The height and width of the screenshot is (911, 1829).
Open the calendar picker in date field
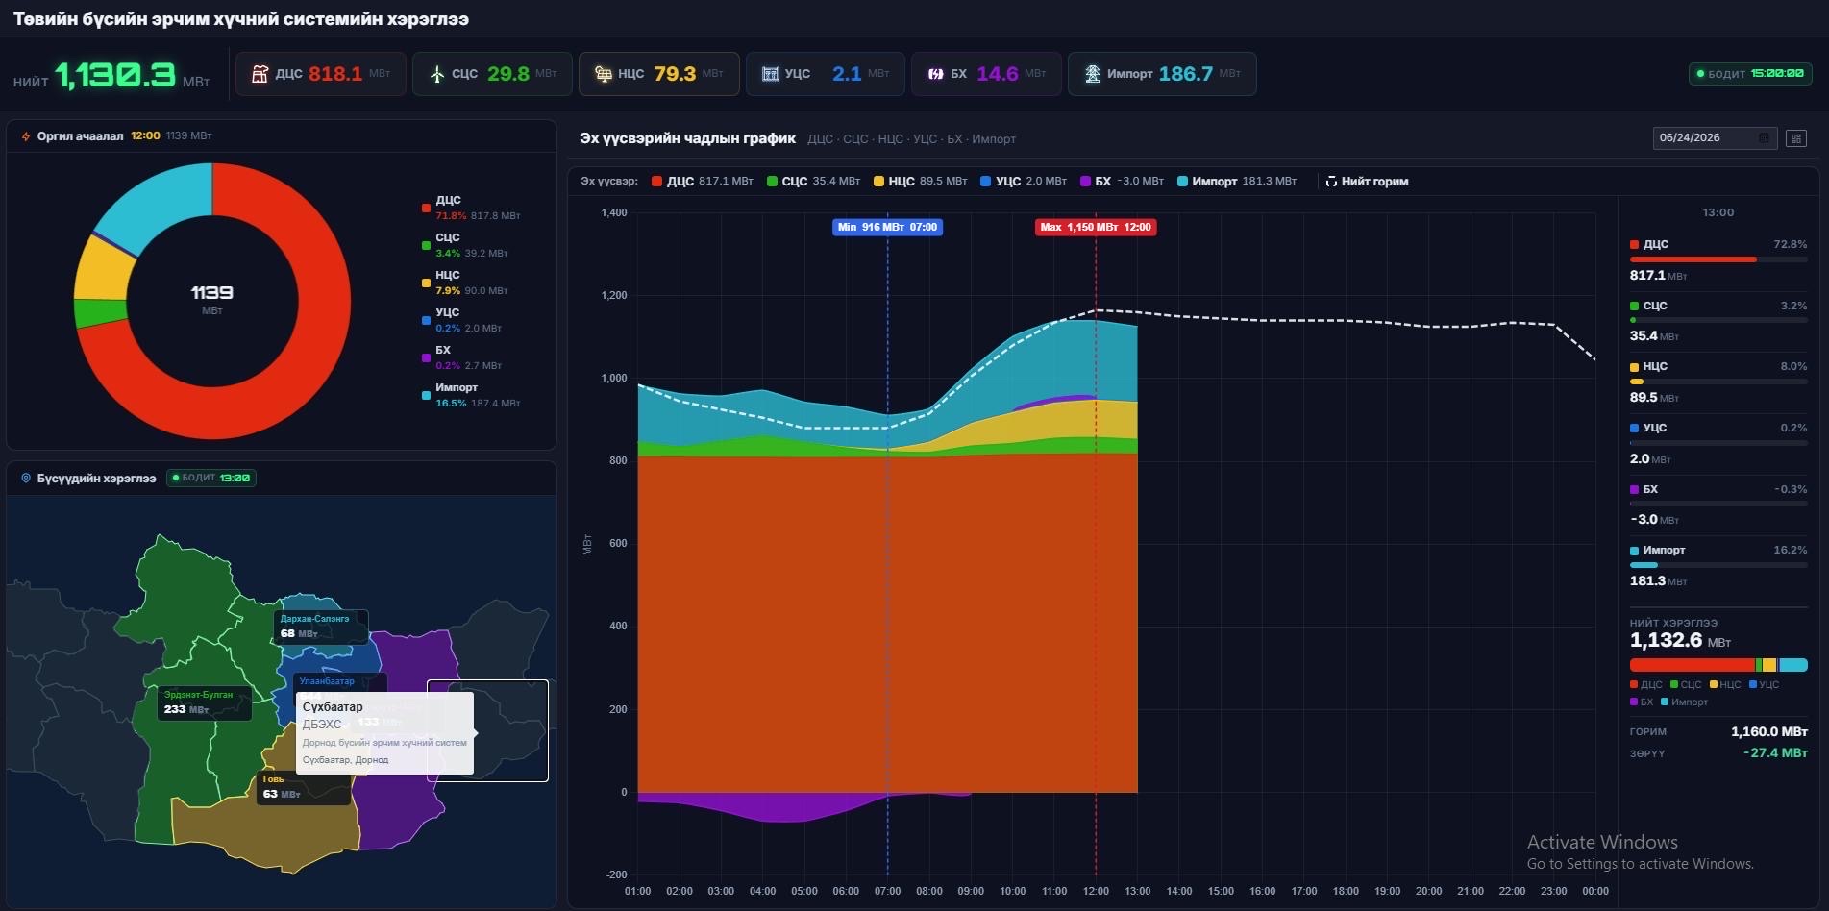pyautogui.click(x=1764, y=138)
